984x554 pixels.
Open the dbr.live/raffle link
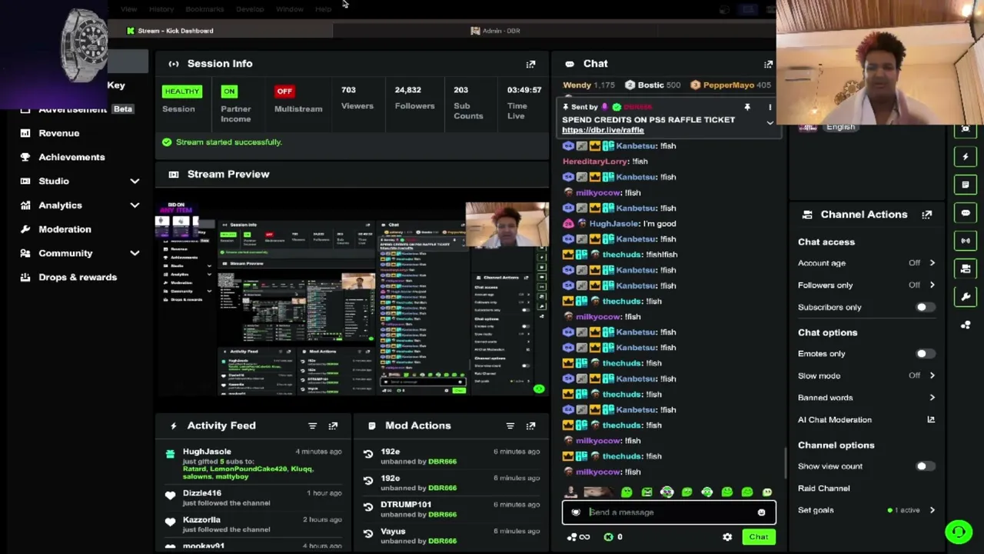point(603,130)
